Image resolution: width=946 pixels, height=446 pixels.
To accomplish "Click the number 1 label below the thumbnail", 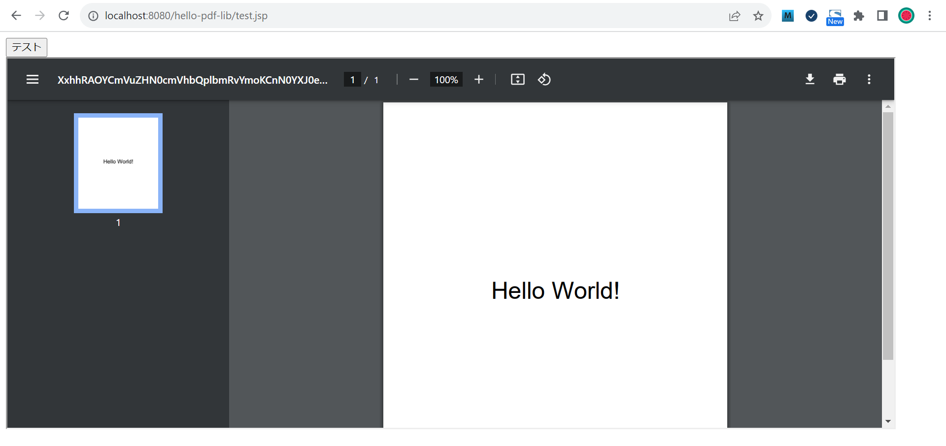I will pos(118,223).
